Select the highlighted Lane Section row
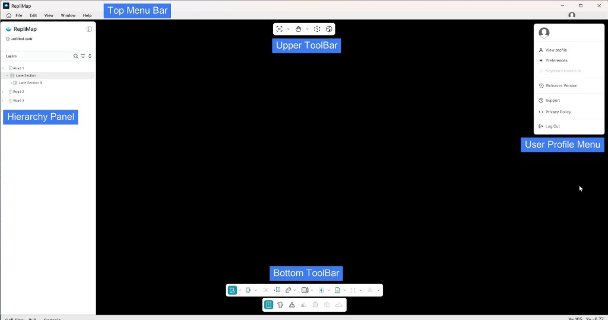 coord(47,75)
